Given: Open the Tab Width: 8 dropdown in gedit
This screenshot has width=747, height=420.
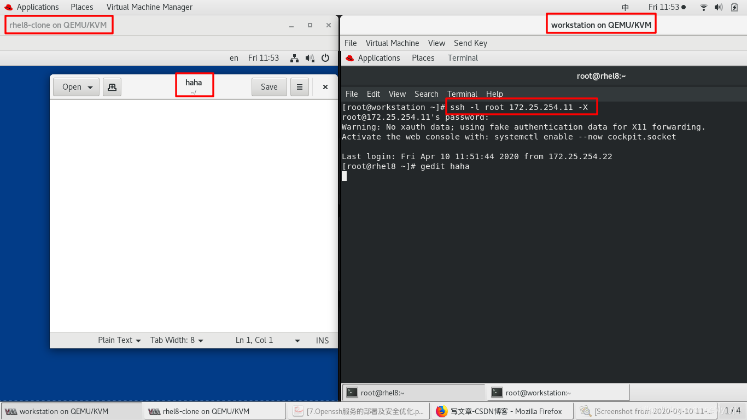Looking at the screenshot, I should tap(177, 340).
